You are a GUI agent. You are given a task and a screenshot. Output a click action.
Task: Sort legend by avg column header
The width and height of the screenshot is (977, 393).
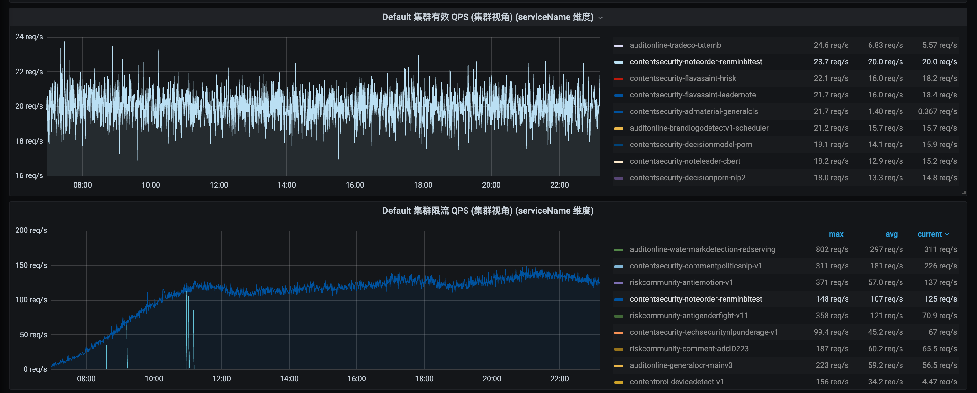coord(891,234)
